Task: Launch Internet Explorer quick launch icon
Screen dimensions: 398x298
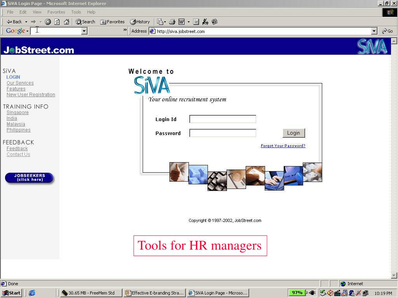Action: [32, 293]
